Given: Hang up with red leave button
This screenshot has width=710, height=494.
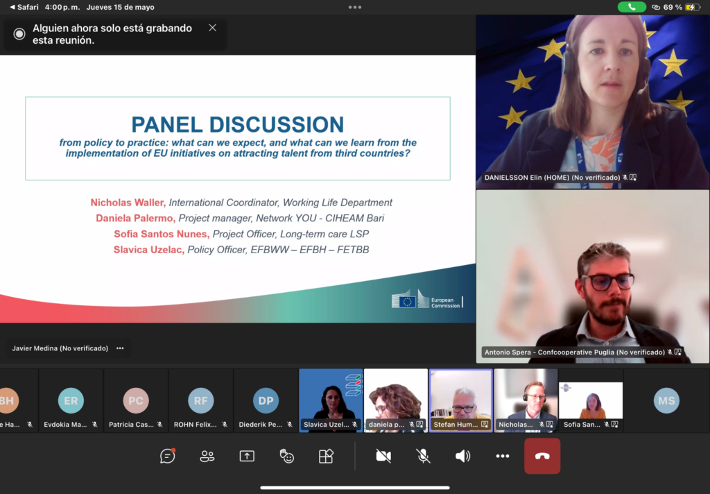Looking at the screenshot, I should point(542,456).
